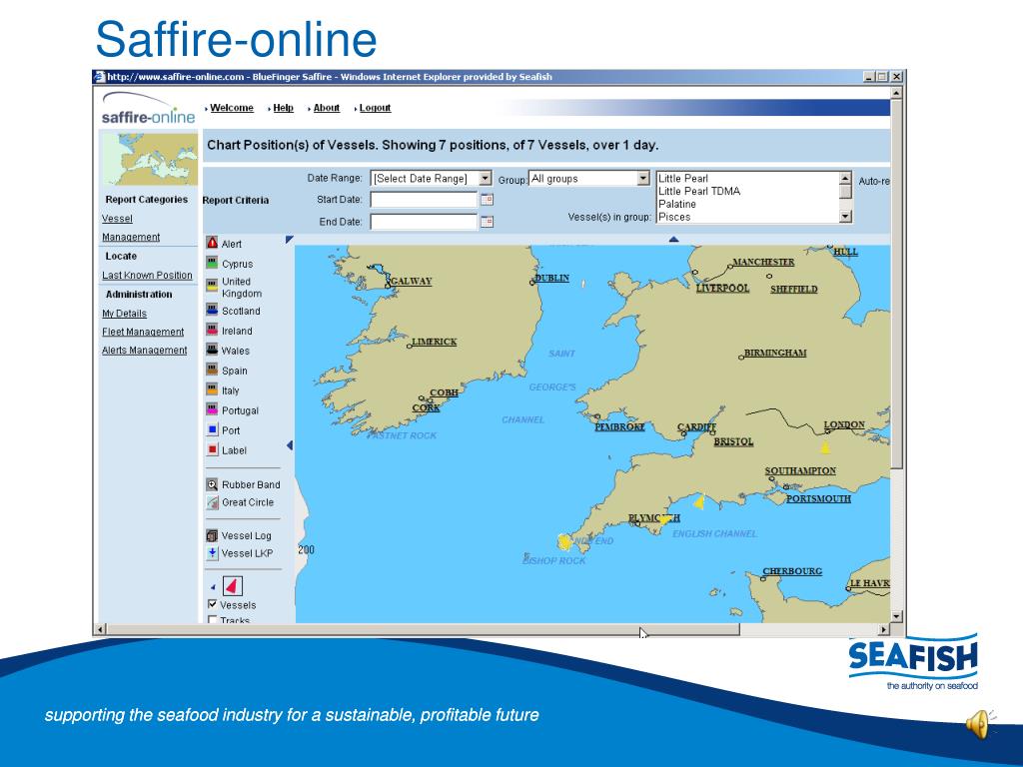Click the CHERBOURG map label
Viewport: 1023px width, 767px height.
(x=792, y=571)
